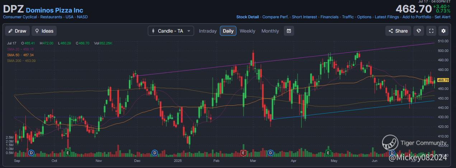Click Set Alert link
Image resolution: width=456 pixels, height=168 pixels.
(442, 17)
